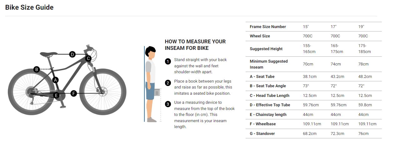Click marker D on the top tube
This screenshot has width=394, height=153.
point(72,55)
